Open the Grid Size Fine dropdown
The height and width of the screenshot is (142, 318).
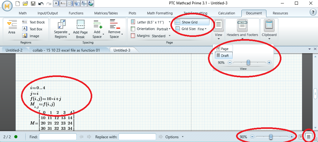click(205, 29)
